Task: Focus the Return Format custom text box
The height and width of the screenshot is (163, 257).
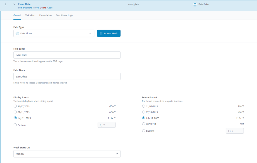Action: 235,131
